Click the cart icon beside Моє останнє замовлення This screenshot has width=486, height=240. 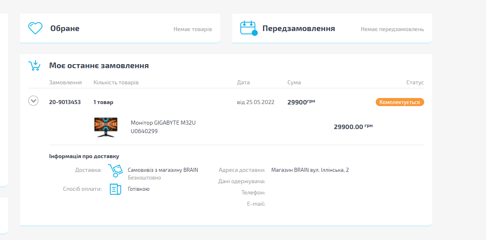pos(34,65)
